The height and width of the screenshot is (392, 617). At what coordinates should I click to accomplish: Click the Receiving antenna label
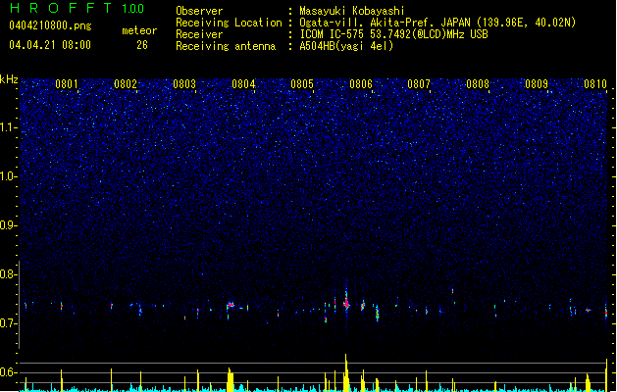[x=226, y=46]
